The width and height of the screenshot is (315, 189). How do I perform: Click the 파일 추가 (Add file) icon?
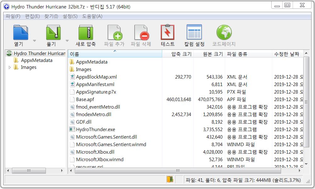tap(114, 32)
